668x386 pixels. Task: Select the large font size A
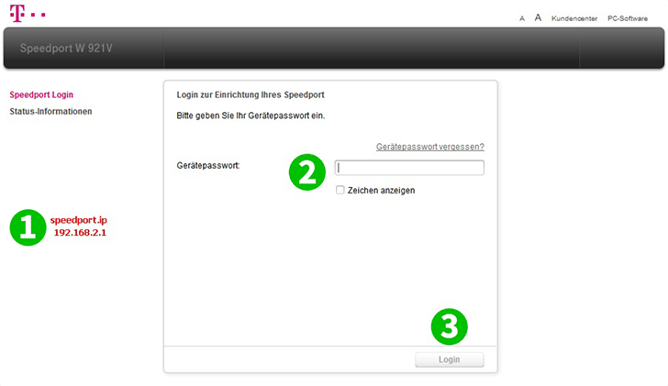click(x=538, y=17)
